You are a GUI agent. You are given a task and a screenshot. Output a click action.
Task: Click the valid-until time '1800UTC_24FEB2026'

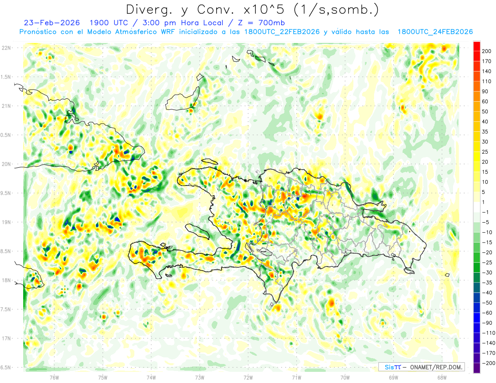435,32
